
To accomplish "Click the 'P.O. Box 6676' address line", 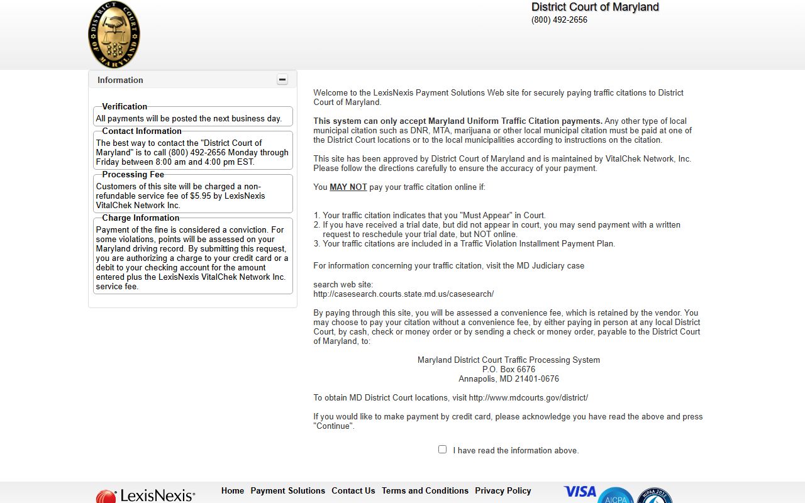I will point(509,369).
